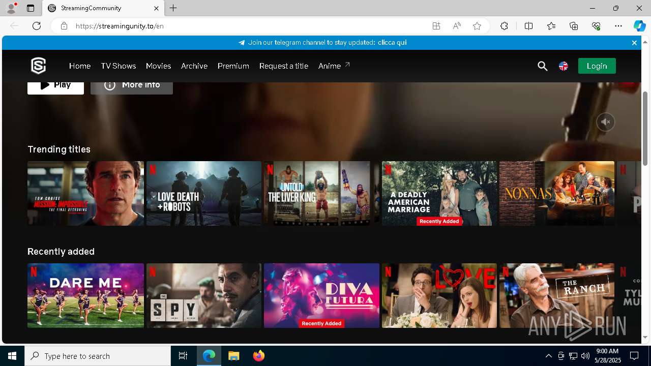Open More info for featured title
This screenshot has width=651, height=366.
(x=132, y=87)
